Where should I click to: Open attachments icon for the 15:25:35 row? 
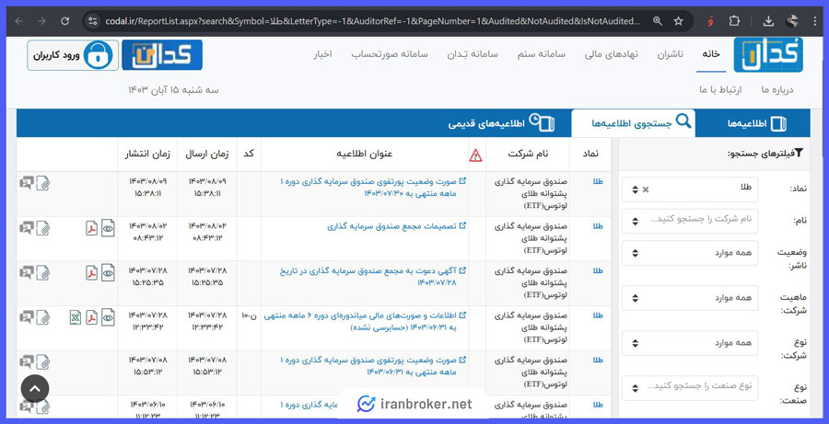click(x=43, y=273)
